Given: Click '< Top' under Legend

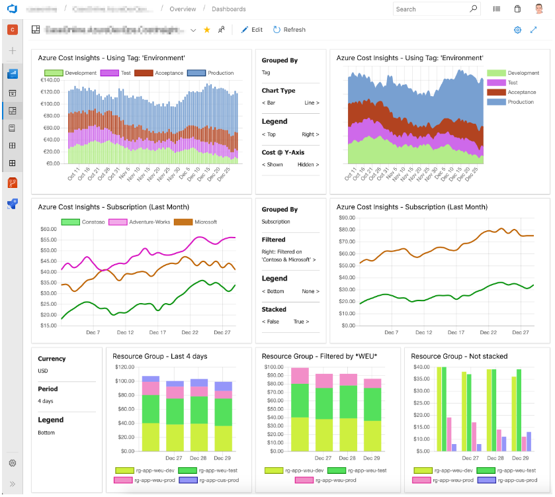Looking at the screenshot, I should (269, 134).
